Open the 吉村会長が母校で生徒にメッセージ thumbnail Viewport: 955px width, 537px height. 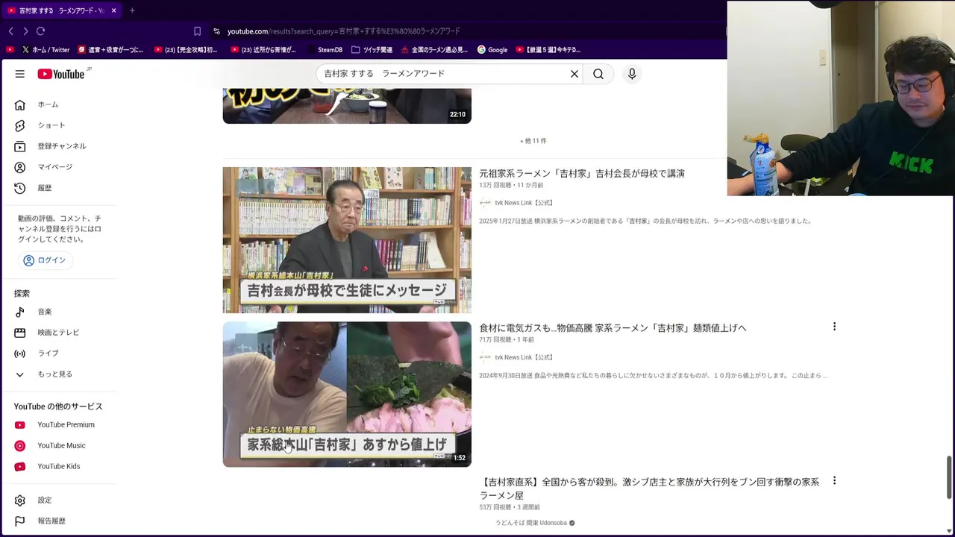(347, 239)
